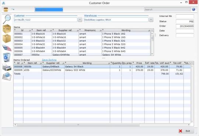This screenshot has height=136, width=199.
Task: Click the filter pin on Items Ordered Item ref. column
Action: click(41, 63)
